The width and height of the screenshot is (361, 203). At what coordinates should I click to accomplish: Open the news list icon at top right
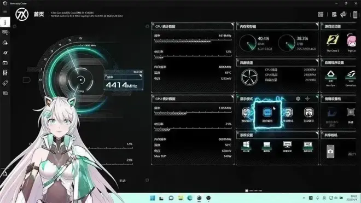coord(334,15)
